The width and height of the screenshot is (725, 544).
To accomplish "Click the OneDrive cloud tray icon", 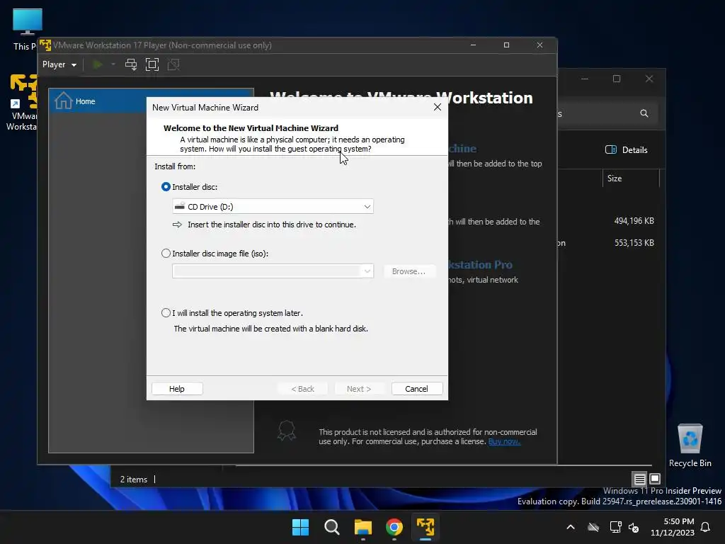I will click(593, 527).
